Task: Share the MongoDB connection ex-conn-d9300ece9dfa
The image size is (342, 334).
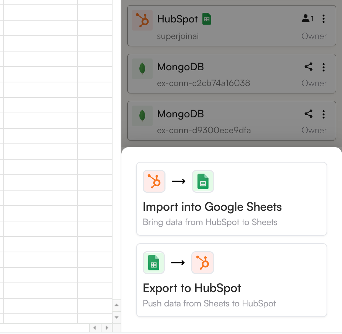Action: point(309,114)
